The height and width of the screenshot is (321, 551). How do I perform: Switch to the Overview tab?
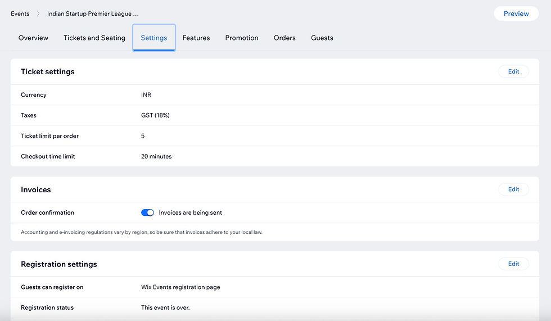(x=33, y=38)
